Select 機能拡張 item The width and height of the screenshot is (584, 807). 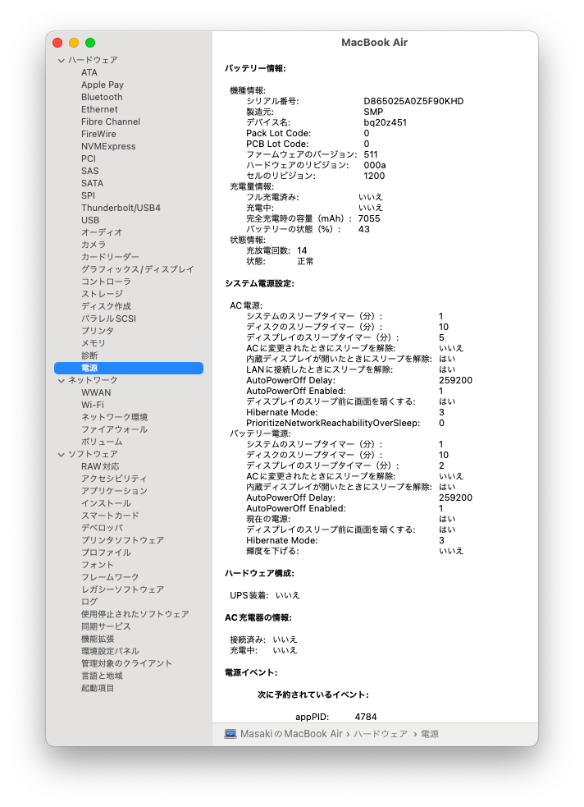pos(98,640)
